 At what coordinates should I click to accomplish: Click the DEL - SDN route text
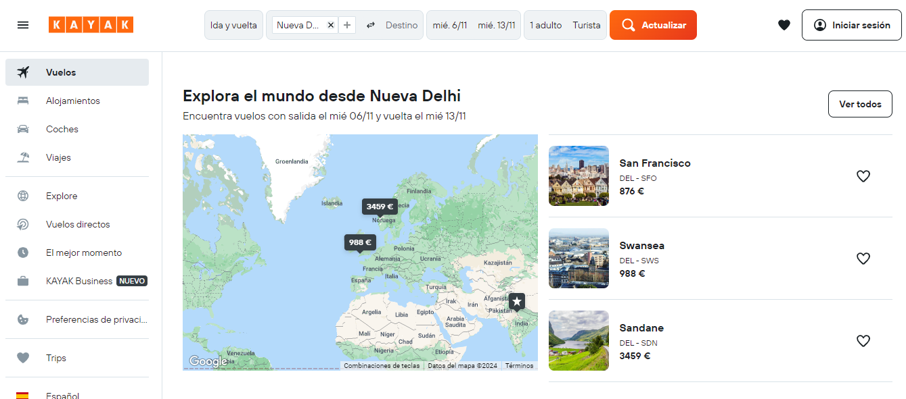point(638,343)
